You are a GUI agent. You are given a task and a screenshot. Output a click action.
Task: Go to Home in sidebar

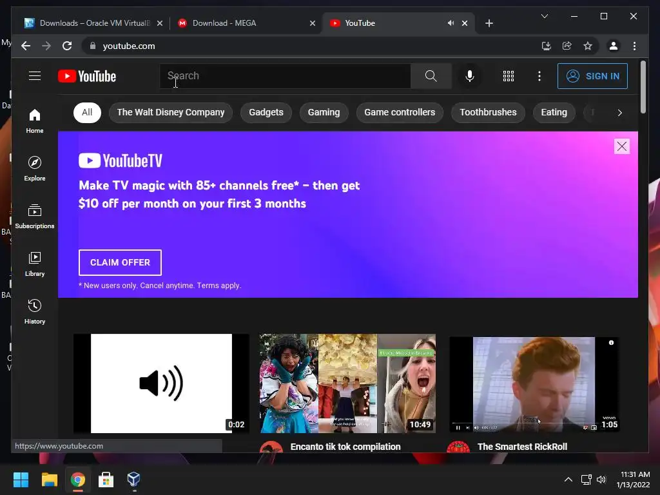pyautogui.click(x=35, y=121)
